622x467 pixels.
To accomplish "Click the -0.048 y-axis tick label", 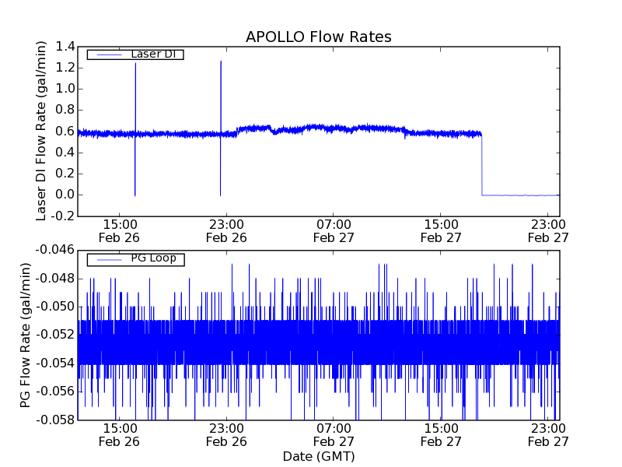I will (55, 279).
